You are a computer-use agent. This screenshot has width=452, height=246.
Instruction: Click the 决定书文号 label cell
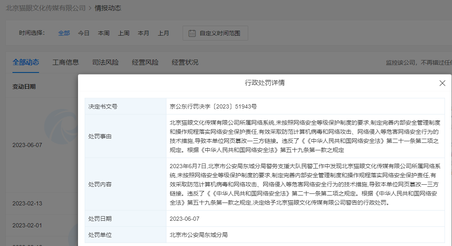[x=125, y=106]
